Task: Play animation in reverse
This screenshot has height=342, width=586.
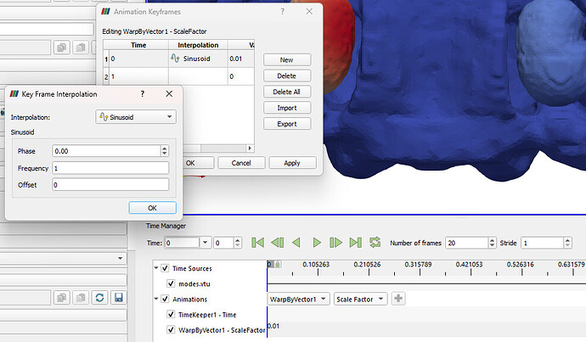Action: [x=296, y=243]
